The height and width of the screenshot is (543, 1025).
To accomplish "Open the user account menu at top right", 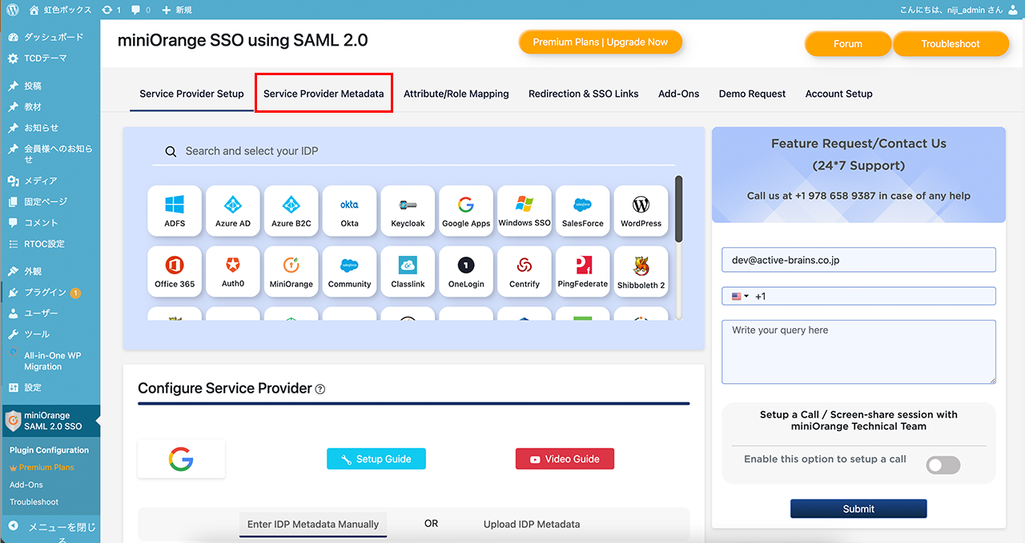I will point(961,10).
